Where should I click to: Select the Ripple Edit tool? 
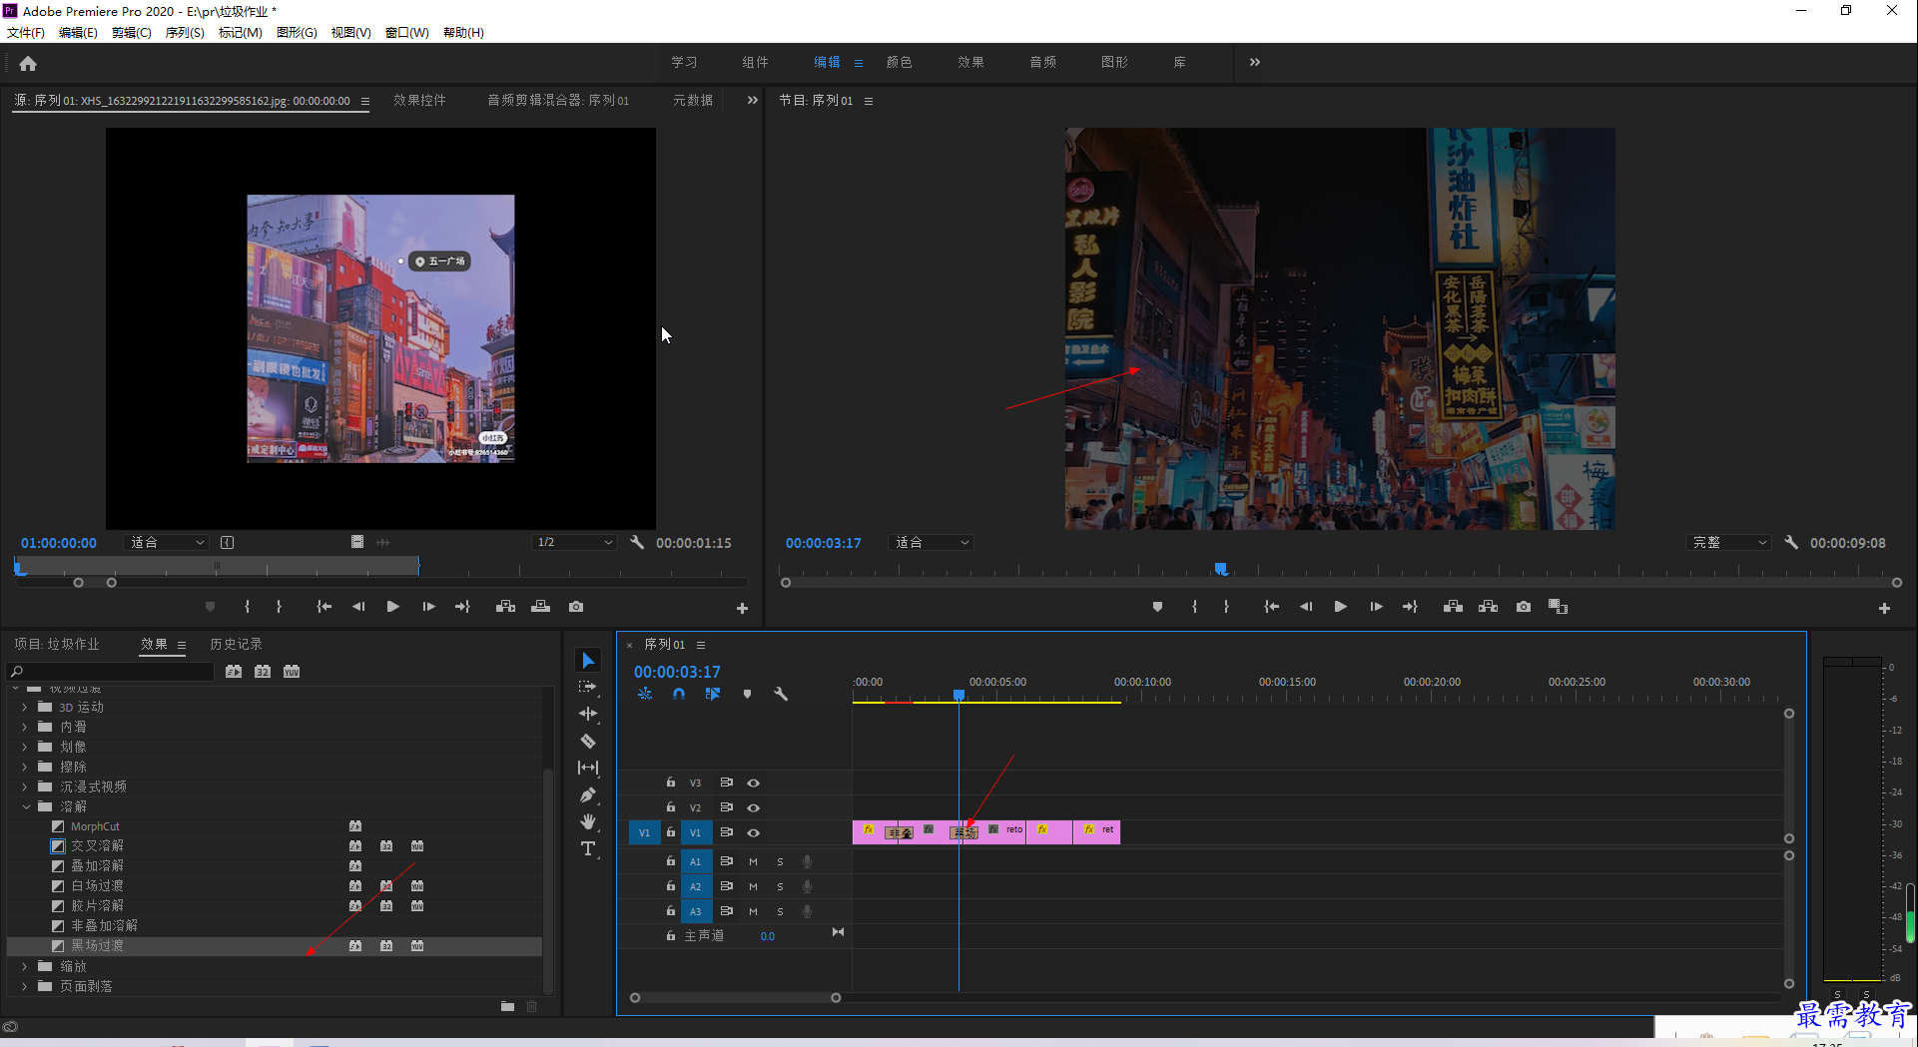click(588, 714)
